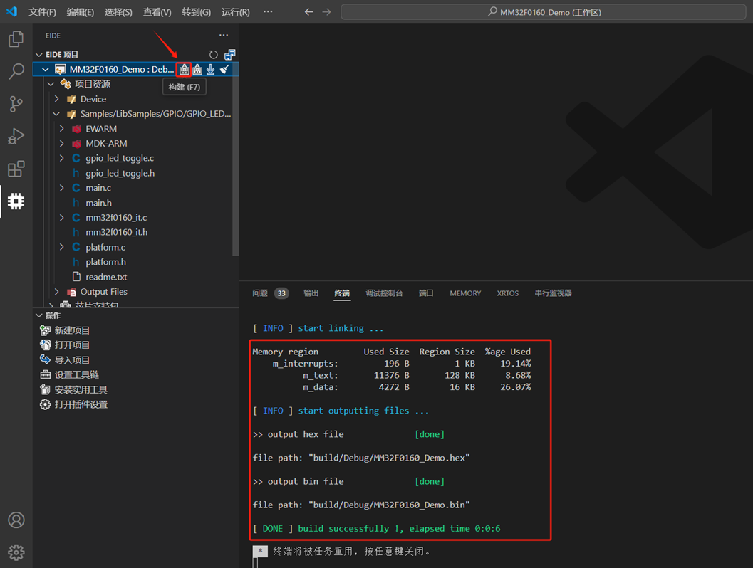Click 打开插件设置 in operations list
Viewport: 753px width, 568px height.
[81, 404]
